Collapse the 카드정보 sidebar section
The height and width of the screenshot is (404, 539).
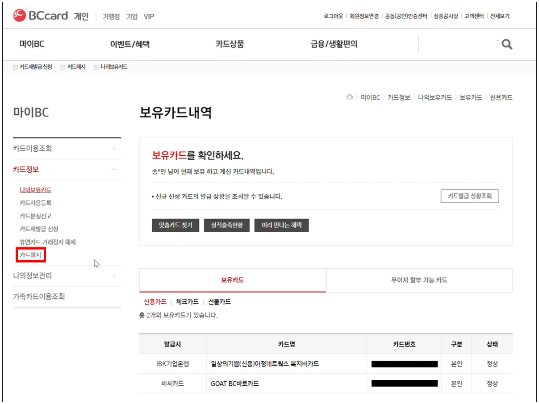tap(114, 170)
